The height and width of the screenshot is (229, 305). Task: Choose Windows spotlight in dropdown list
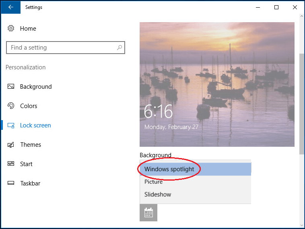(196, 169)
